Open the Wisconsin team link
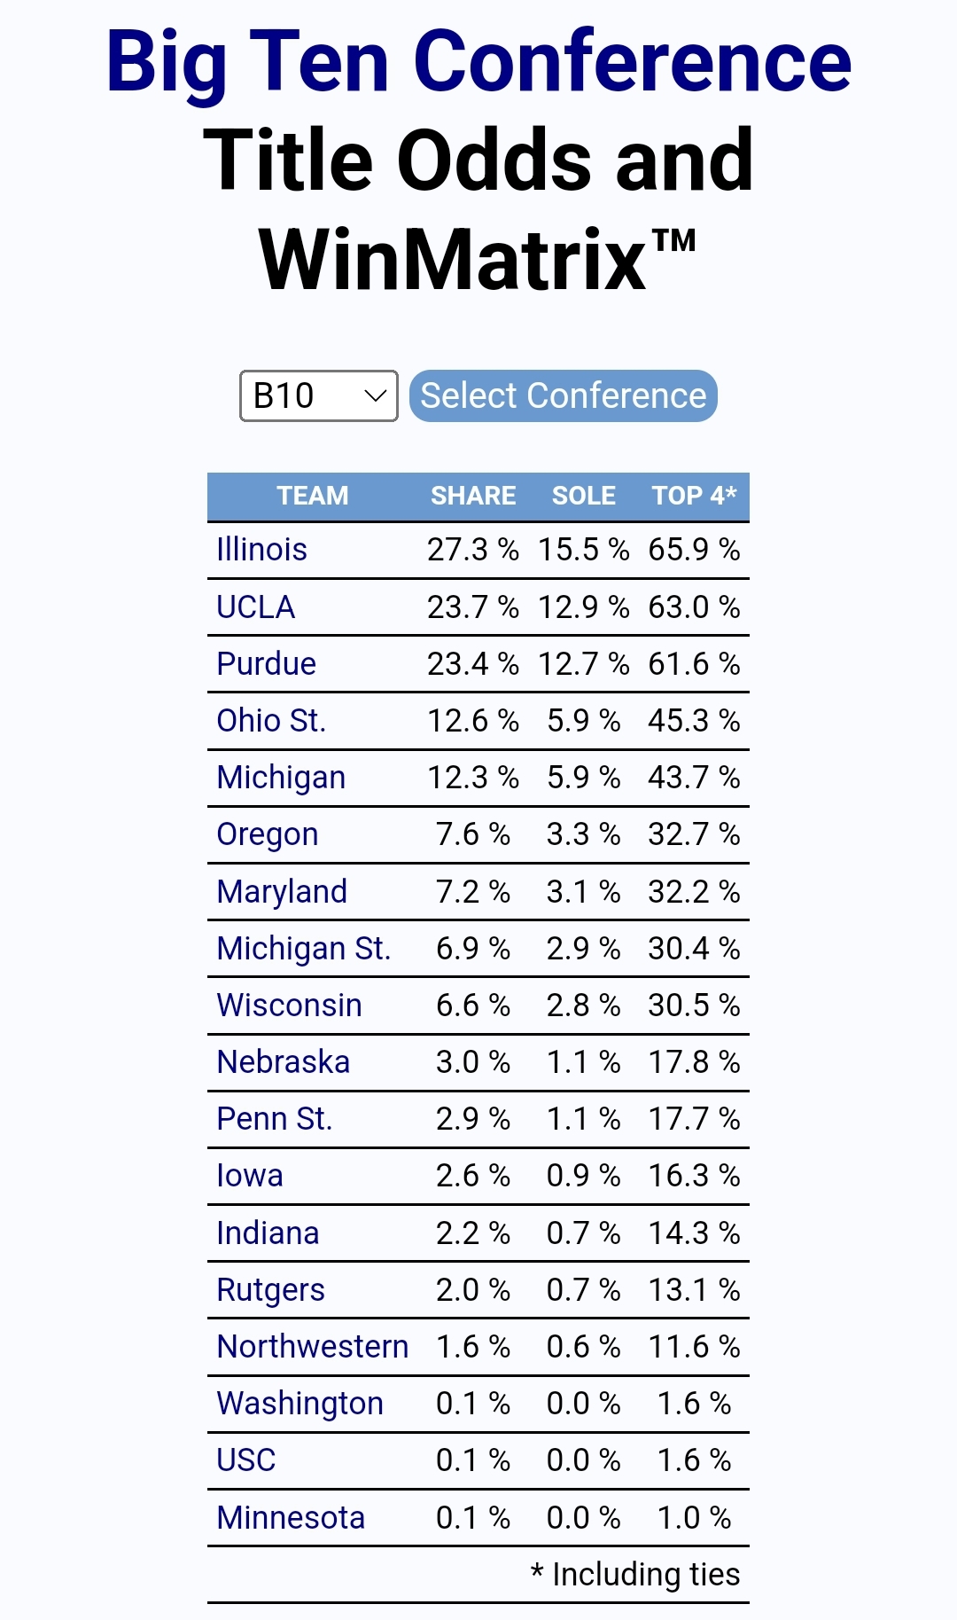 tap(289, 1006)
